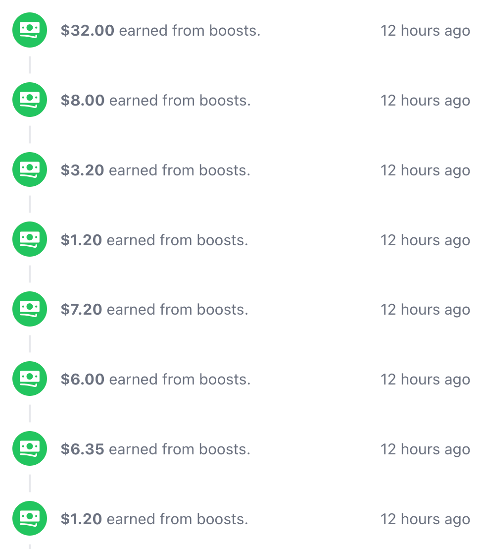
Task: Click the 12 hours ago next to $7.20
Action: click(425, 310)
